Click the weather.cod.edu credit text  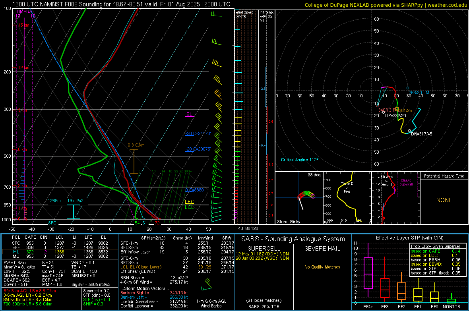coord(447,5)
